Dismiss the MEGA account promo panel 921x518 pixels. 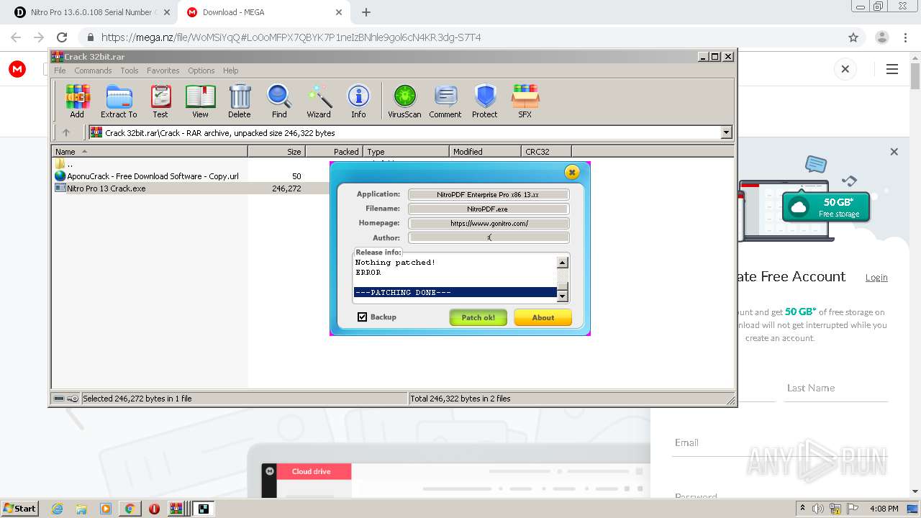894,152
